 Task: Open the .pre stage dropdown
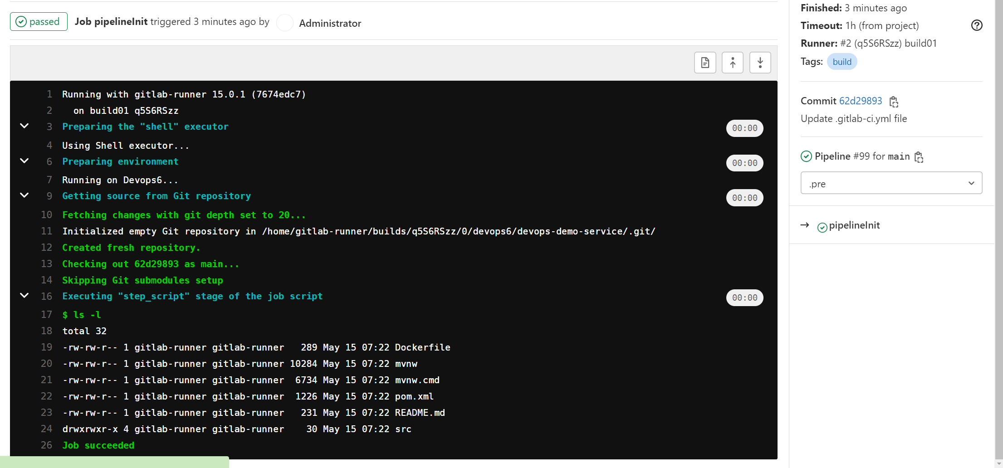(891, 183)
